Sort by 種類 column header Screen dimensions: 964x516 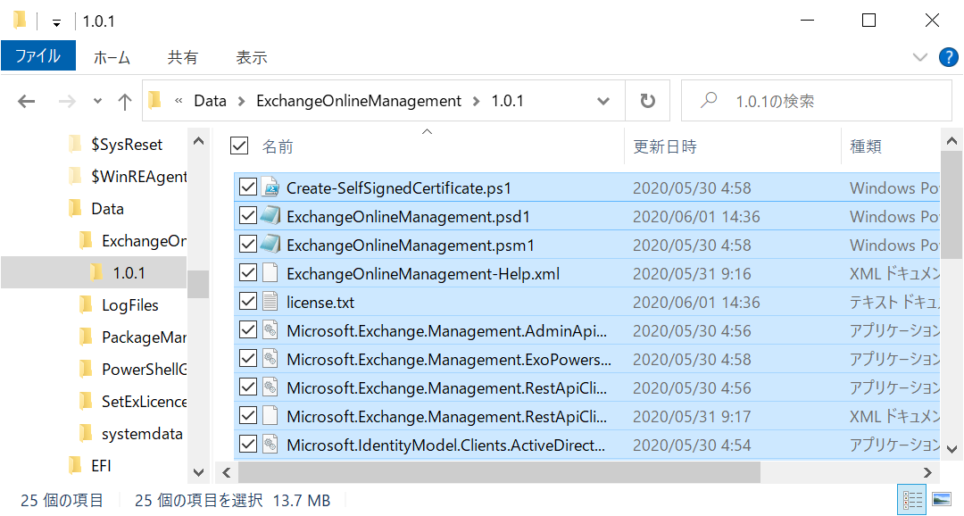866,146
